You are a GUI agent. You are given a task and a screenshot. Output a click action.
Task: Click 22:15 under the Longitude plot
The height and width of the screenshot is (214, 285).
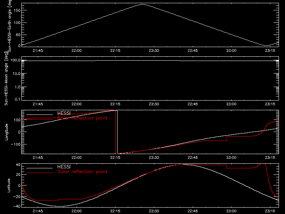(115, 158)
